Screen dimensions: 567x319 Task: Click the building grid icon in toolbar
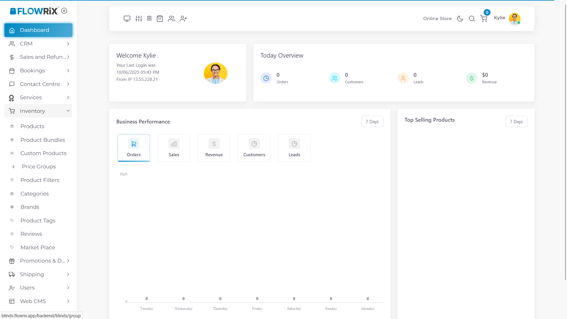coord(149,18)
